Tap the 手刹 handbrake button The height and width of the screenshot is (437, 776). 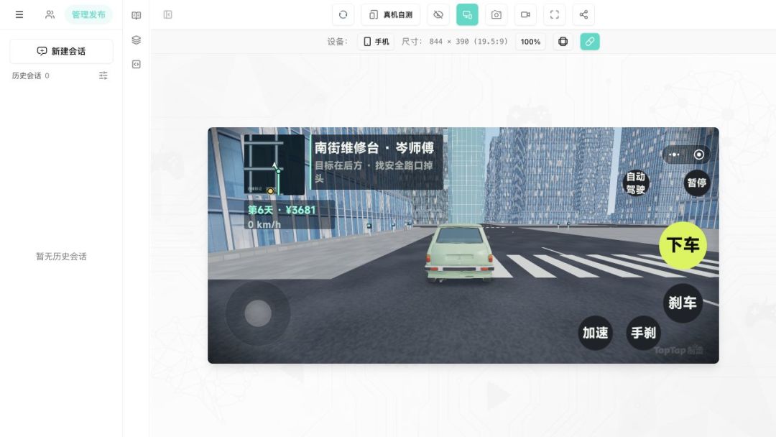click(643, 333)
